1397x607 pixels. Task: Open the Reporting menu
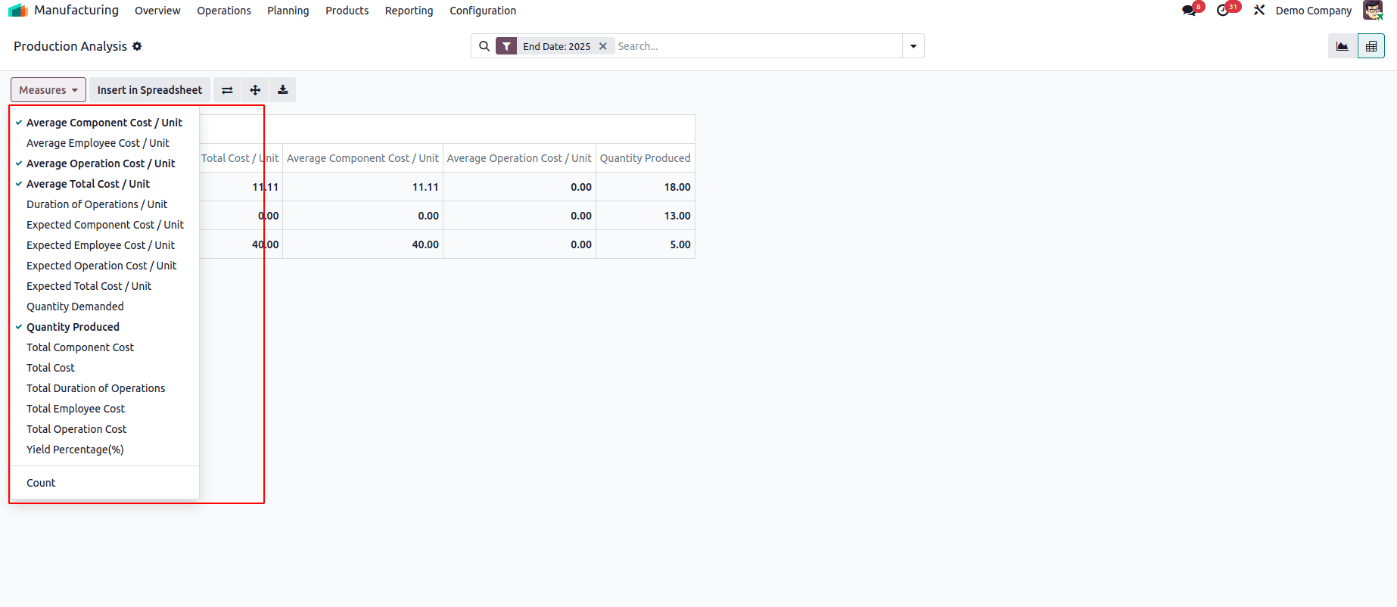[x=409, y=11]
